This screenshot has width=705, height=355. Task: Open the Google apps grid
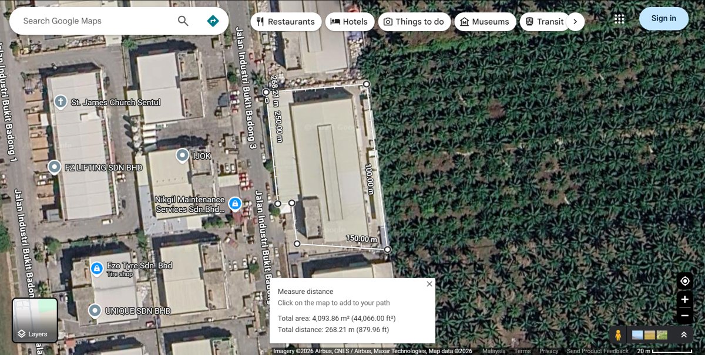coord(619,19)
